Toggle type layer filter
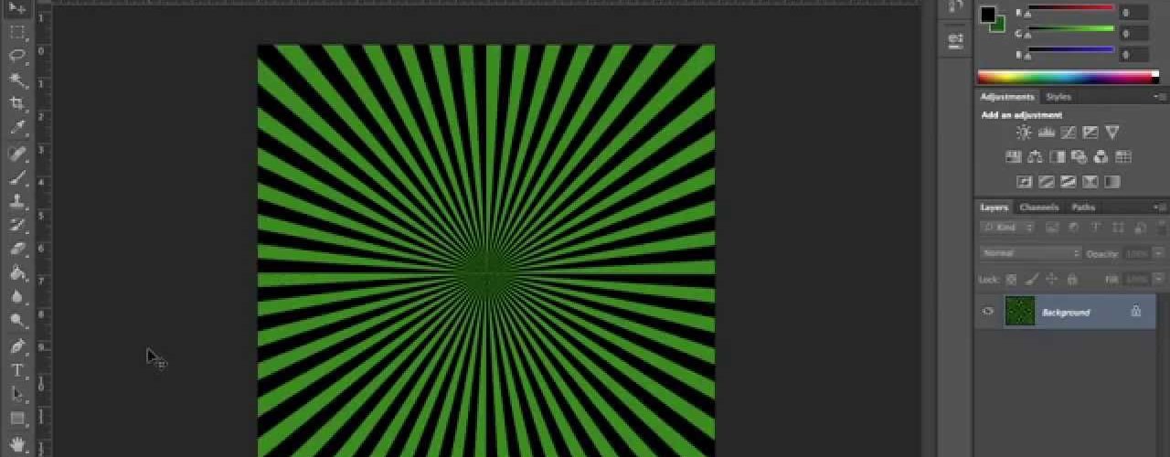 point(1095,228)
